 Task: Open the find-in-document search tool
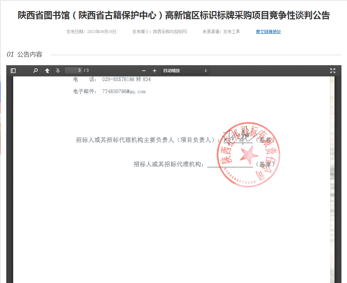(x=35, y=71)
